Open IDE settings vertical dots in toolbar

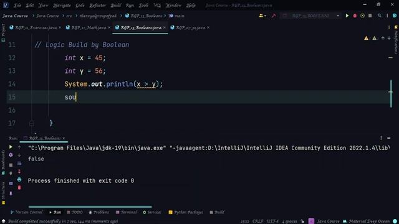pos(387,16)
